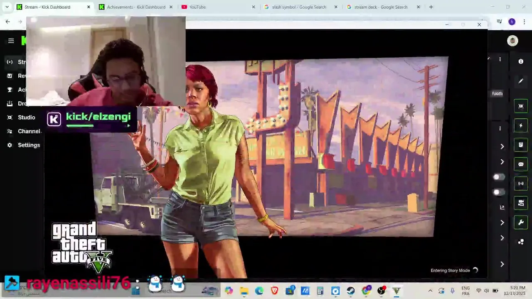This screenshot has width=532, height=299.
Task: Open Settings in the Kick sidebar
Action: (24, 145)
